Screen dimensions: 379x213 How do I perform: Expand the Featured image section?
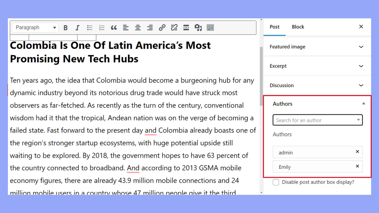pyautogui.click(x=361, y=47)
